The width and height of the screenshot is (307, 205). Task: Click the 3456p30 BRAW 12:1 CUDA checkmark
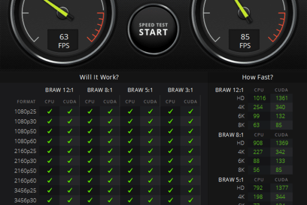(x=70, y=200)
